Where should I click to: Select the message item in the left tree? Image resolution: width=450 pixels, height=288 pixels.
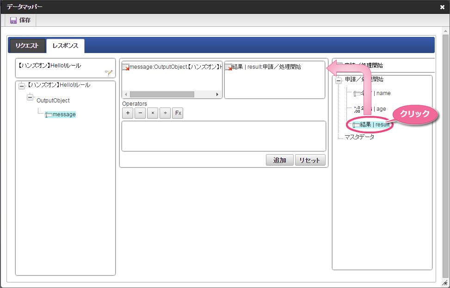coord(60,114)
